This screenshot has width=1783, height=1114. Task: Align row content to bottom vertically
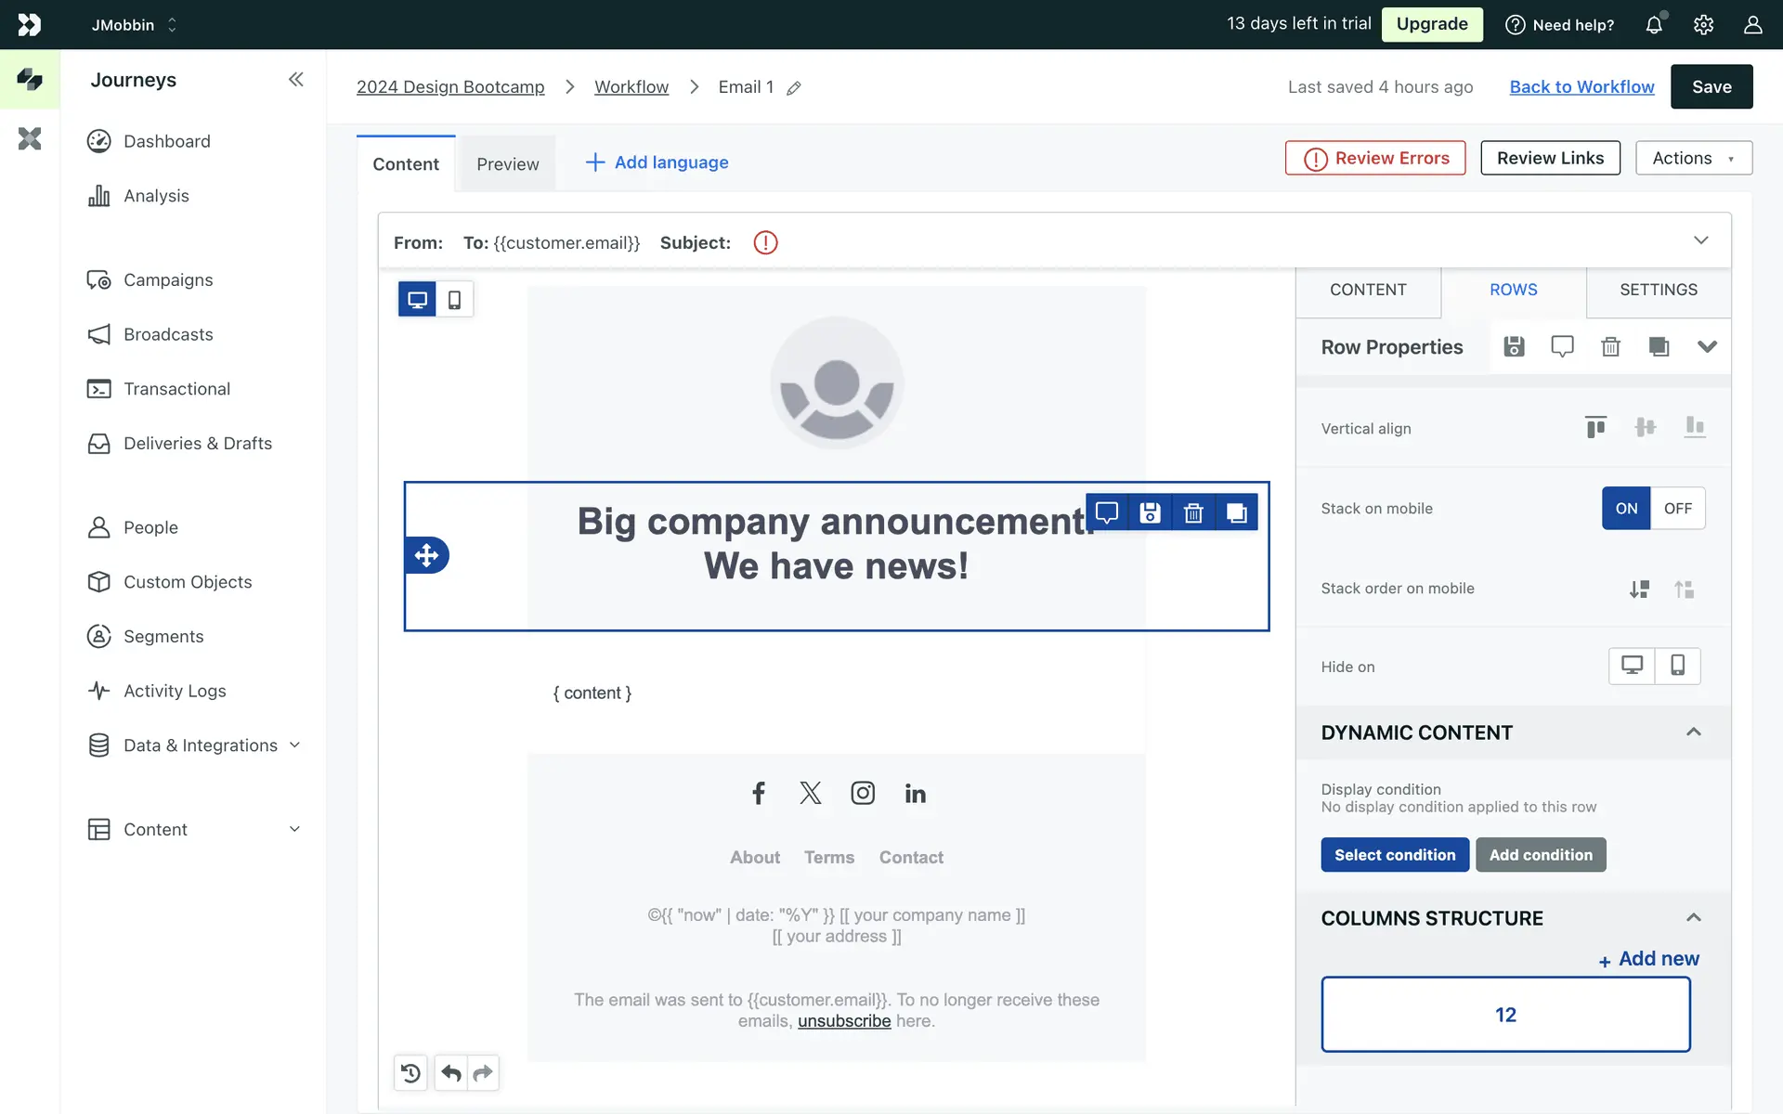[1694, 427]
